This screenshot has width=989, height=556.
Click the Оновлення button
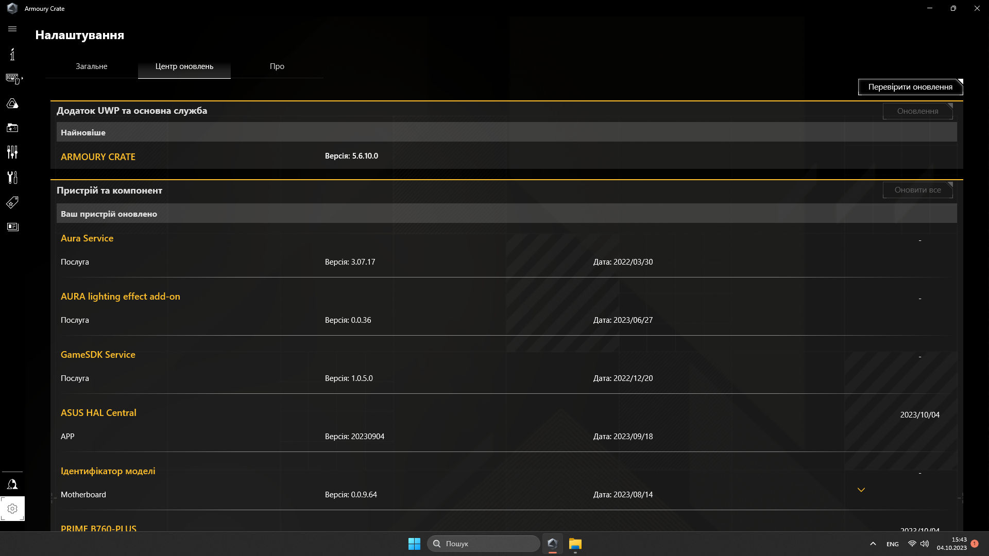[x=917, y=111]
